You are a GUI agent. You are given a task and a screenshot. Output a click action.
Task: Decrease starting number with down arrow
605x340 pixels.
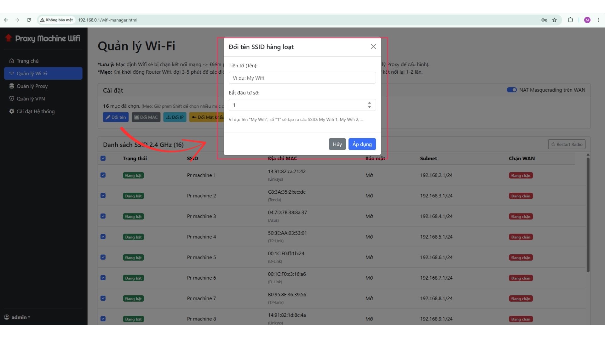coord(369,107)
